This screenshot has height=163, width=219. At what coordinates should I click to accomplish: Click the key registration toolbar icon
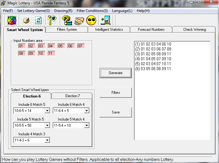[52, 20]
